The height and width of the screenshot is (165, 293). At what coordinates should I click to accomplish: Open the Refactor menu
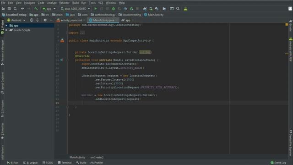coord(64,3)
